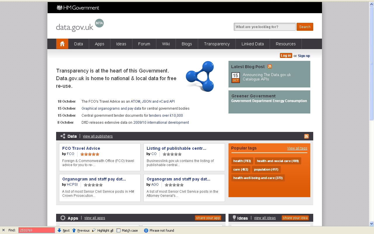Viewport: 374px width, 234px height.
Task: Click the data.gov.uk BETA logo
Action: 80,25
